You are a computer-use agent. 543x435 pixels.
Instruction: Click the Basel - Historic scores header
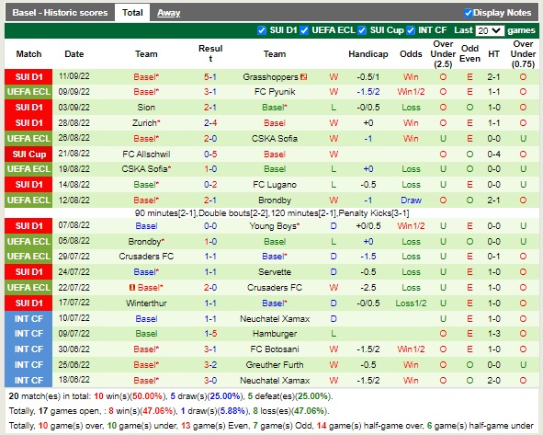pos(60,13)
